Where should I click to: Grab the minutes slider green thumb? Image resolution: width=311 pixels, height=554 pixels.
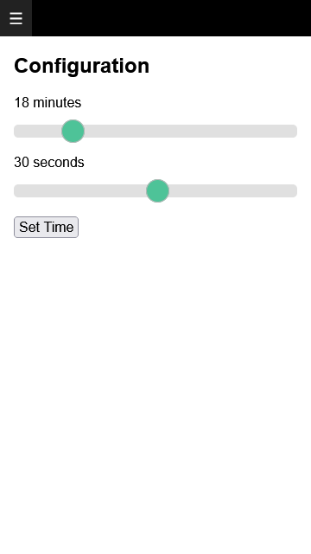tap(73, 131)
